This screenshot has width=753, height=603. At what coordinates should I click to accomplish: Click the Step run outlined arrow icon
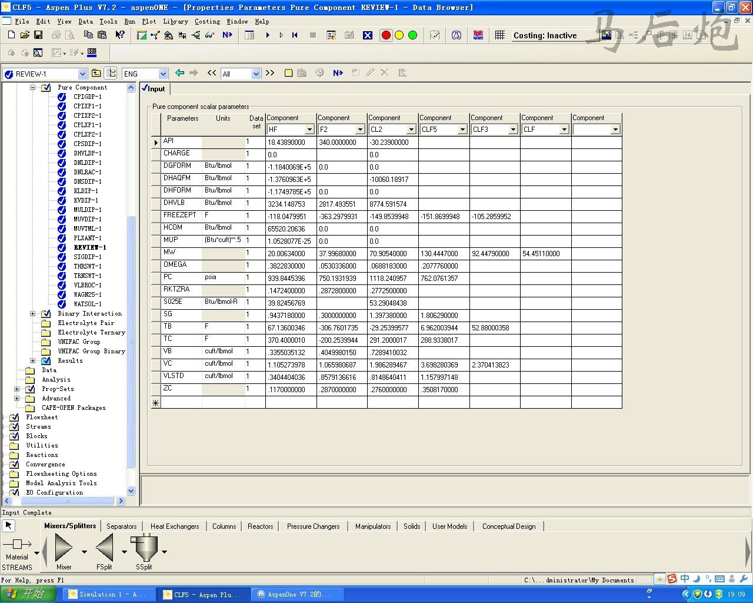pyautogui.click(x=281, y=35)
